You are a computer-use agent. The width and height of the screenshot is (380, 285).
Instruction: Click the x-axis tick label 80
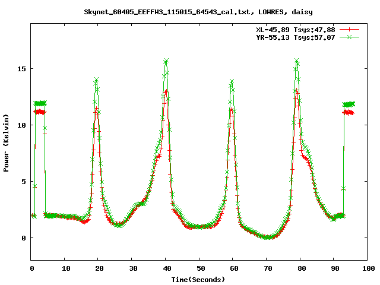[x=302, y=268]
